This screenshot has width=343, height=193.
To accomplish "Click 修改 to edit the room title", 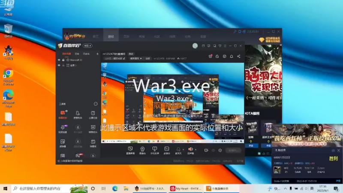I will [131, 54].
